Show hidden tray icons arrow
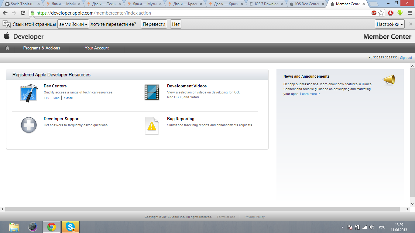Screen dimensions: 415x233 pos(343,227)
